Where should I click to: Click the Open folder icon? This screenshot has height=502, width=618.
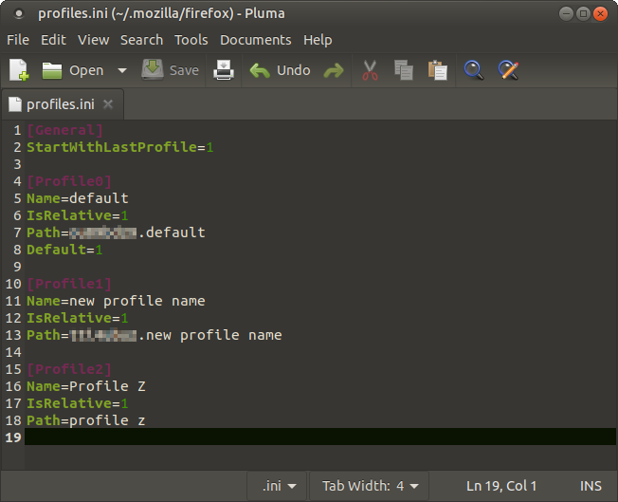coord(51,70)
